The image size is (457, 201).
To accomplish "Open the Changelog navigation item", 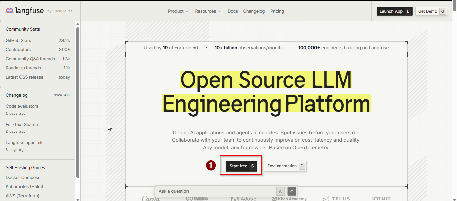I will [x=254, y=11].
